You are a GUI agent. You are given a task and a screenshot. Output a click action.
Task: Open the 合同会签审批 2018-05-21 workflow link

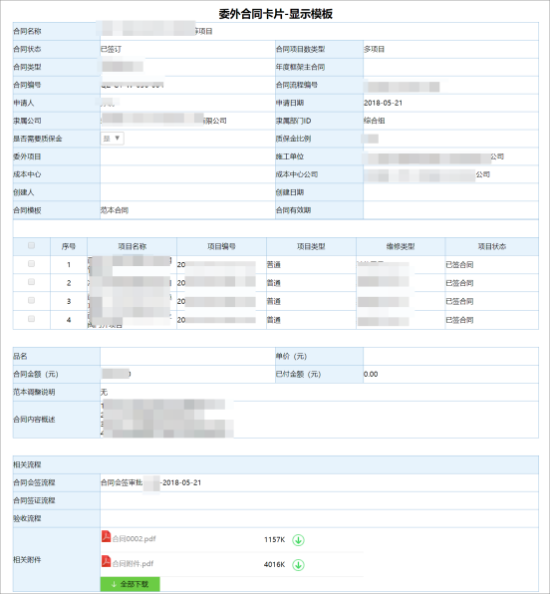[x=150, y=482]
